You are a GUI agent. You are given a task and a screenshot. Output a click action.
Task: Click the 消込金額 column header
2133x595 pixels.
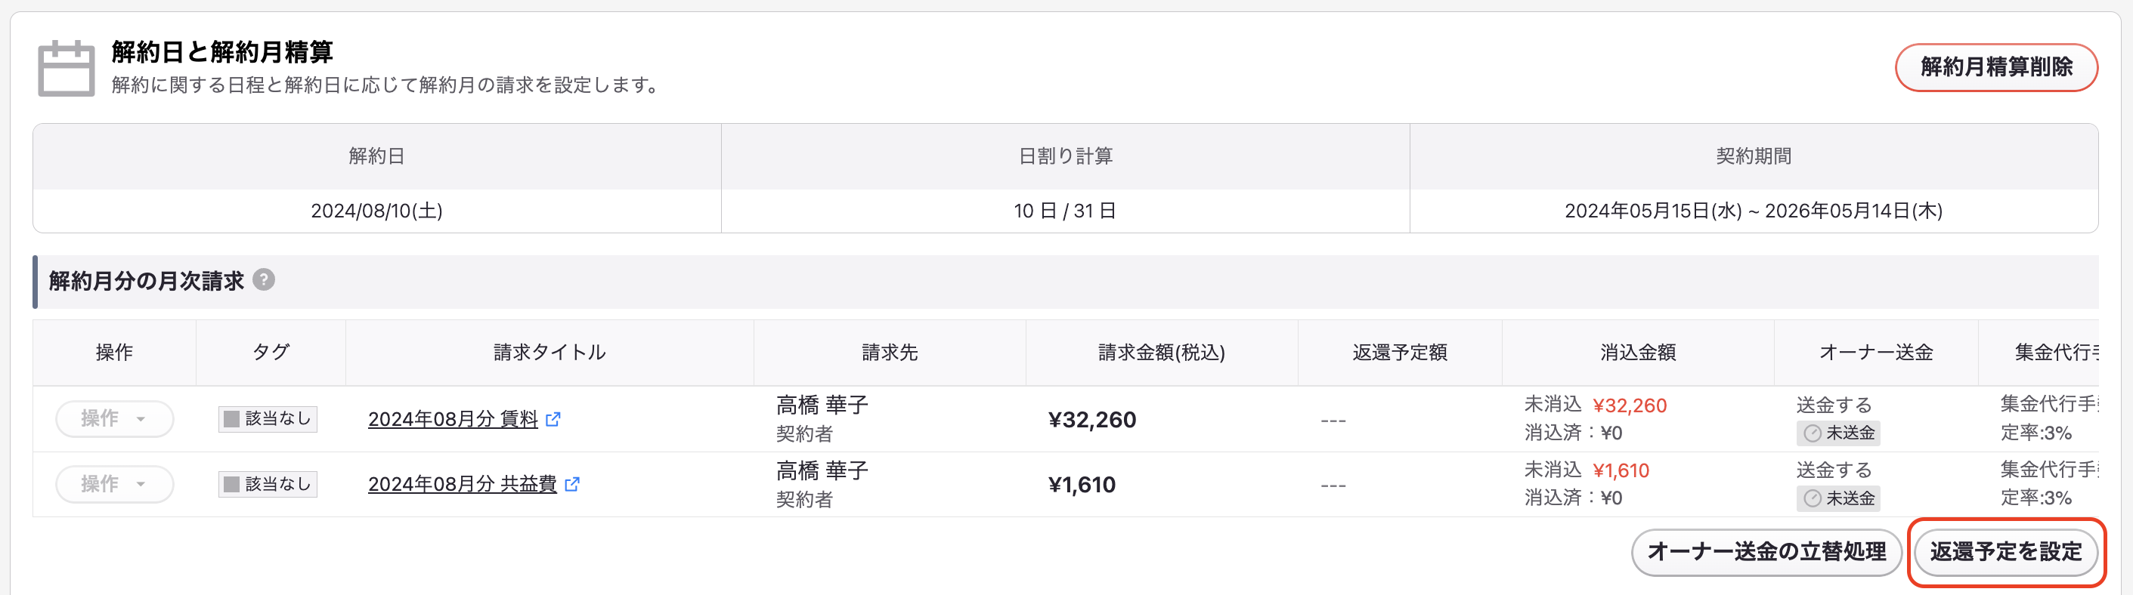(x=1637, y=353)
